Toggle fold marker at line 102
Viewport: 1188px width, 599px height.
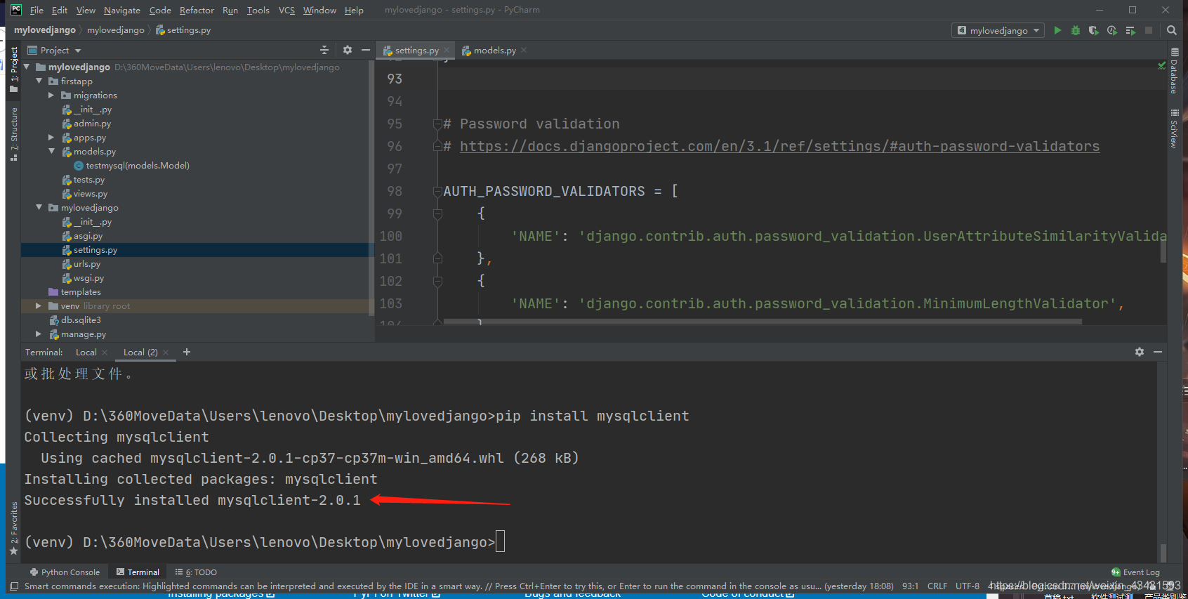click(x=437, y=282)
